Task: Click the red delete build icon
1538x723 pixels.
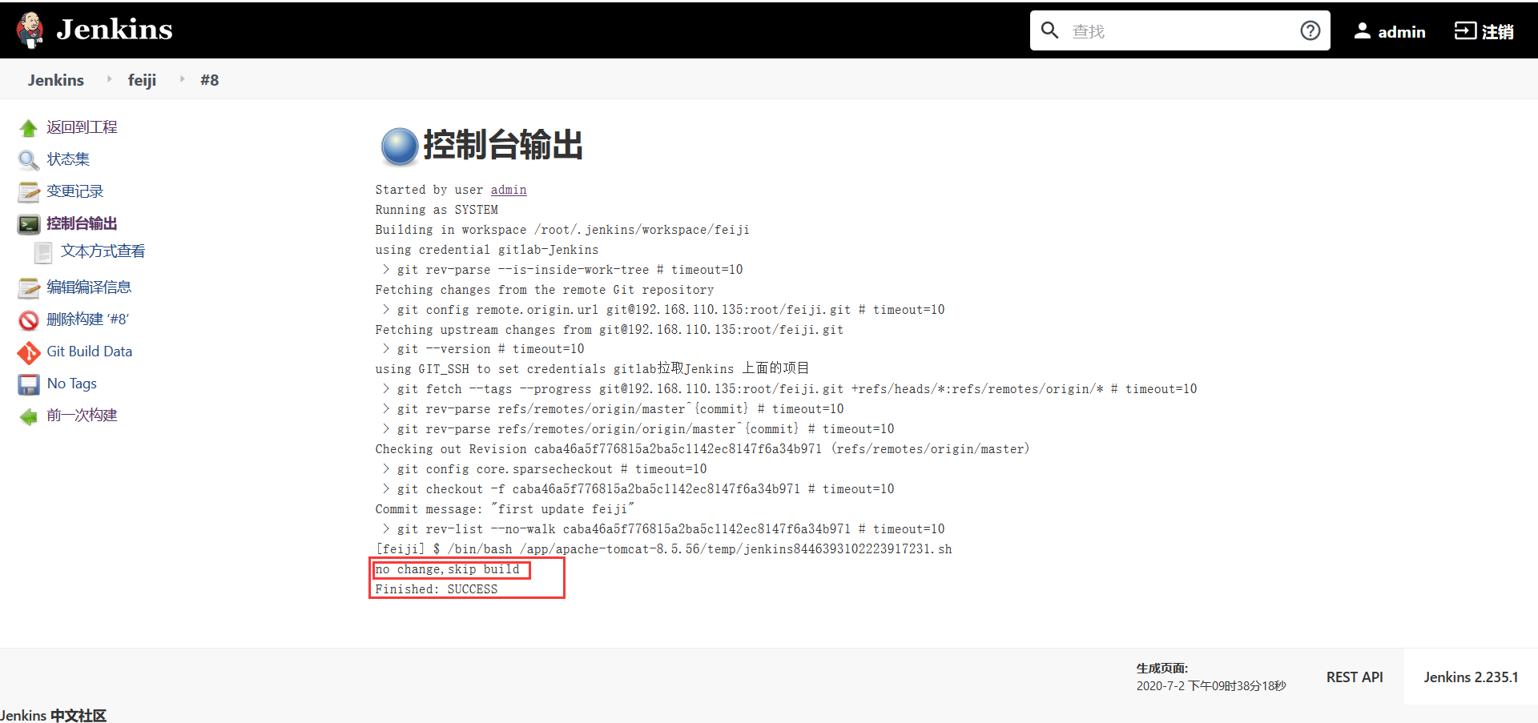Action: tap(29, 320)
